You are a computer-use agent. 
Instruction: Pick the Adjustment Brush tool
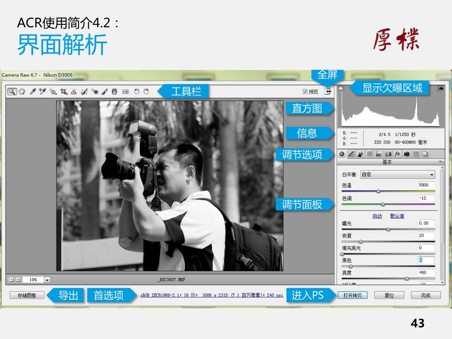point(105,92)
